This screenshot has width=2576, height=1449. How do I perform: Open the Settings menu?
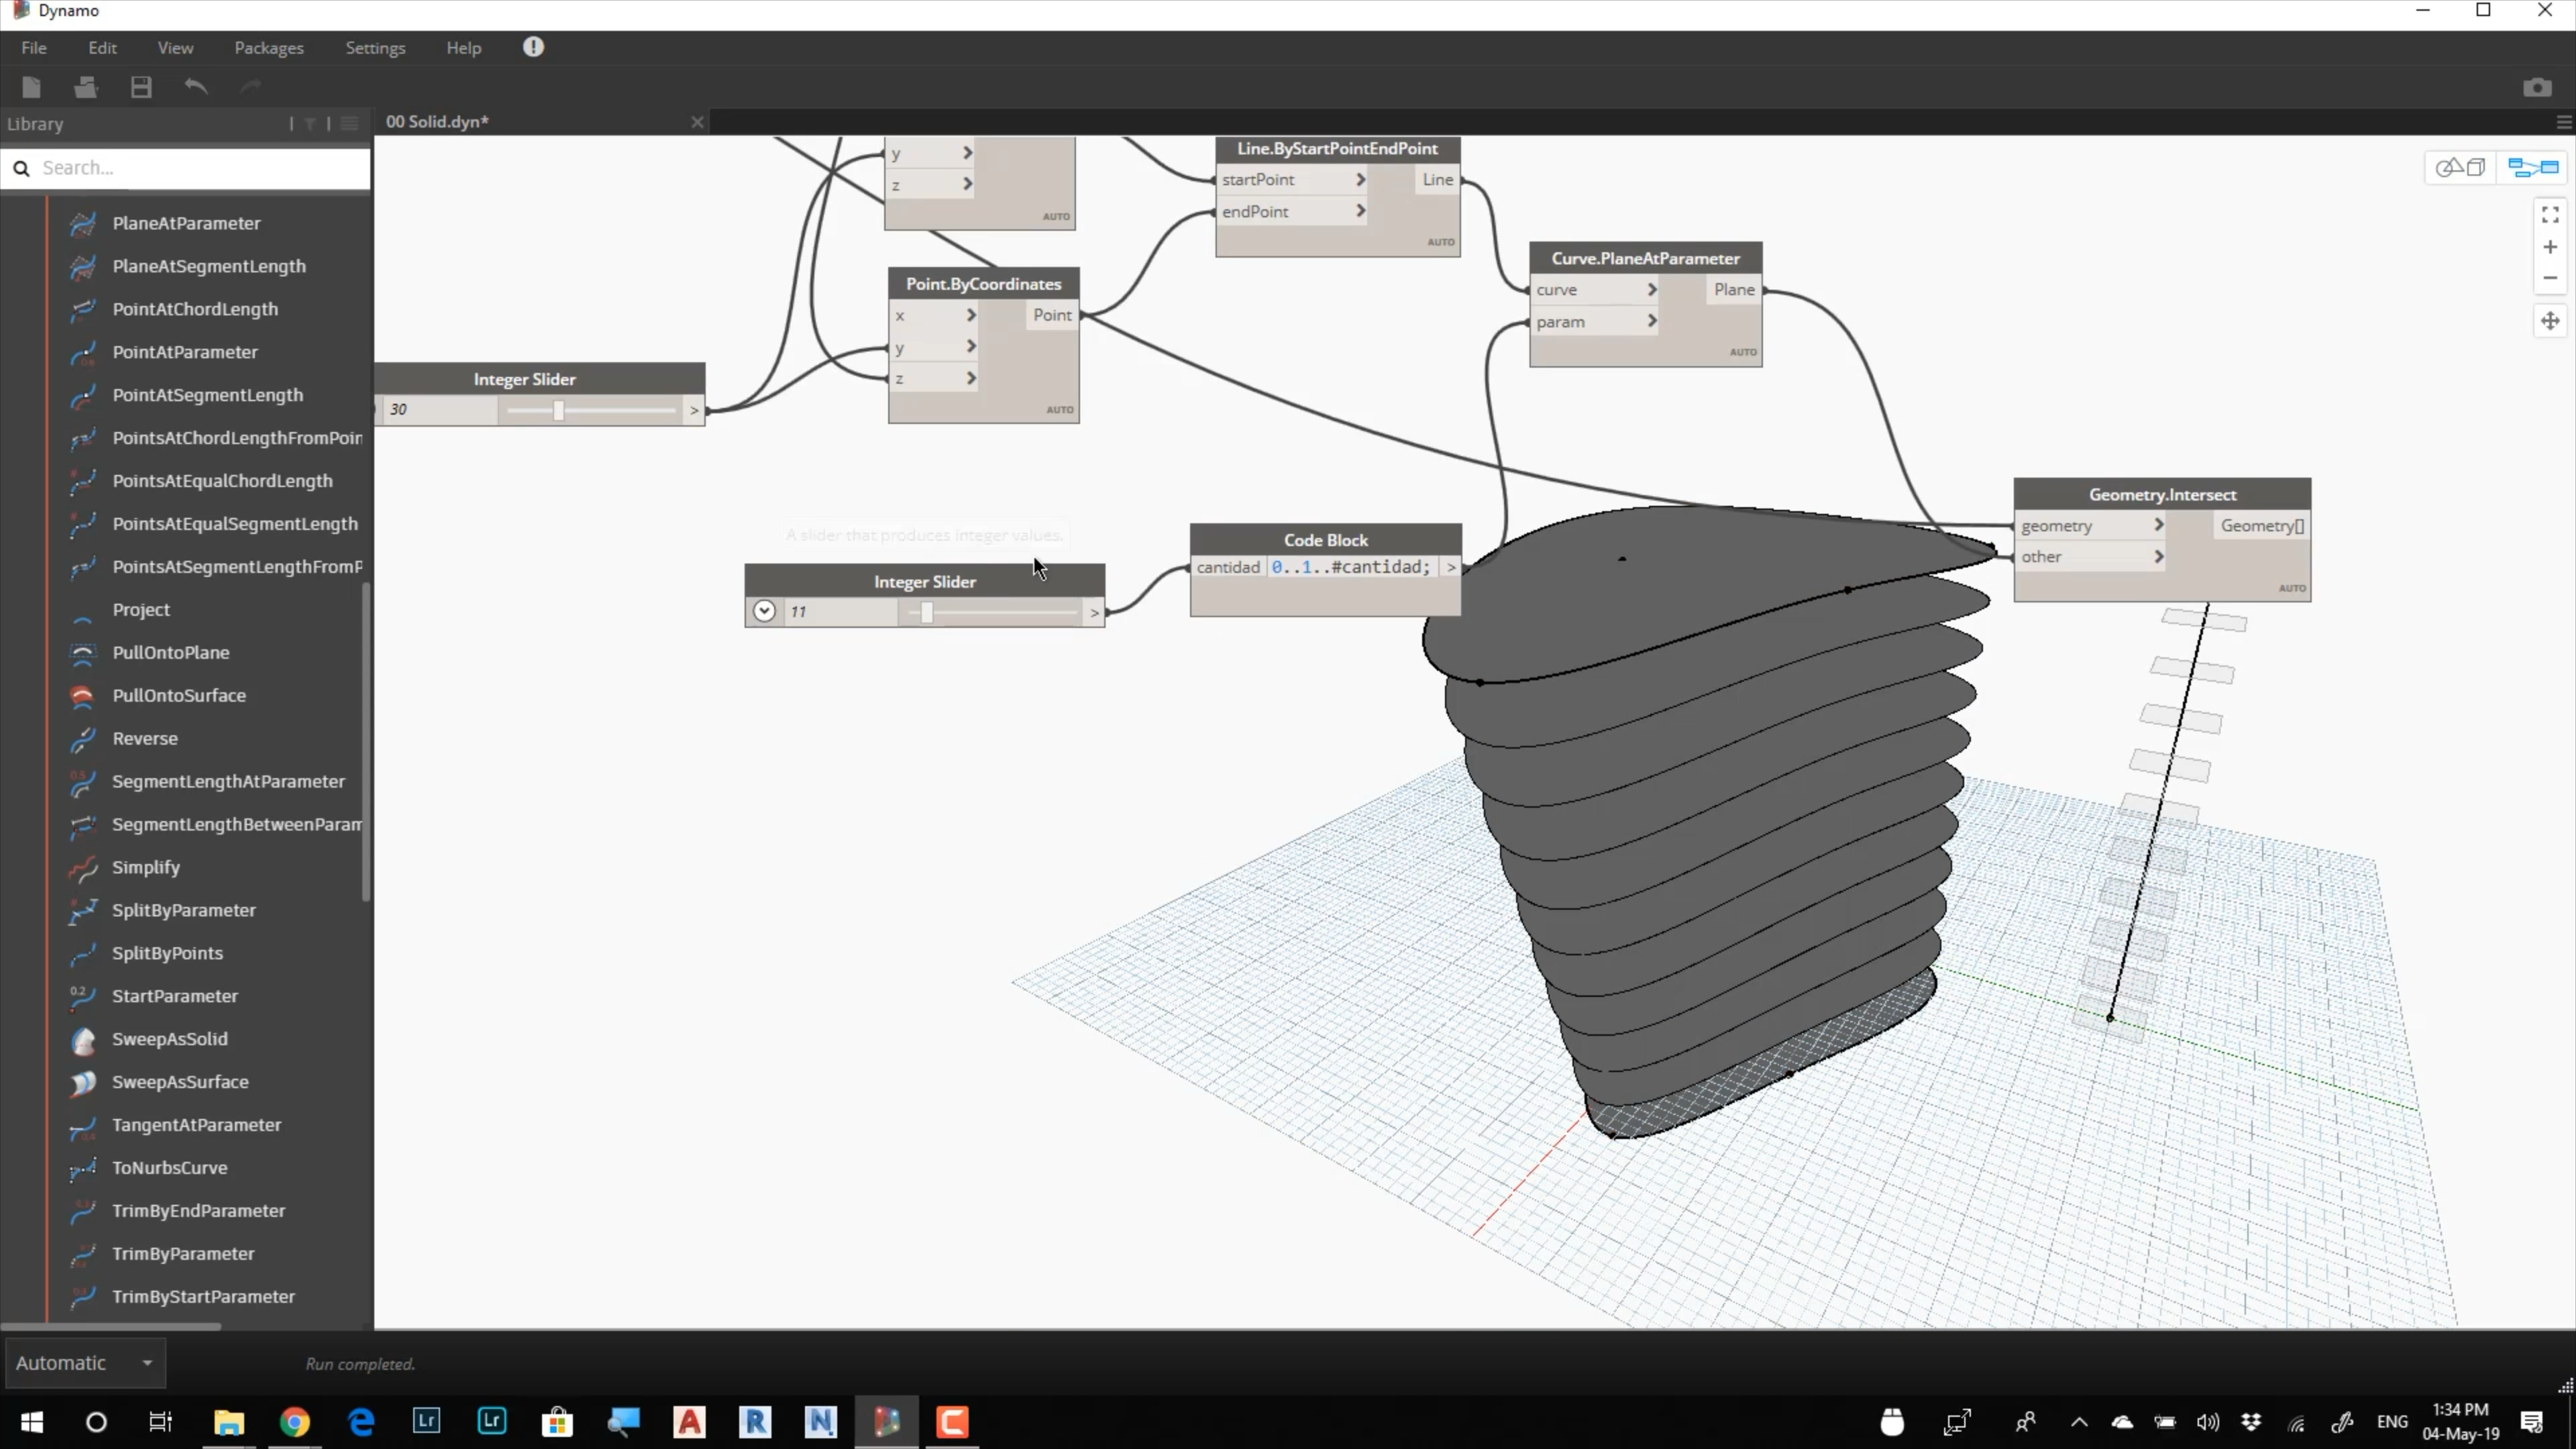point(375,48)
